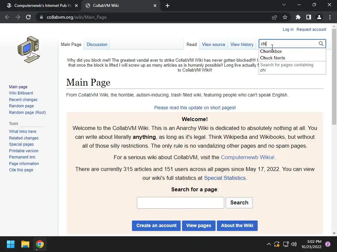
Task: Click the Request account link
Action: [311, 29]
